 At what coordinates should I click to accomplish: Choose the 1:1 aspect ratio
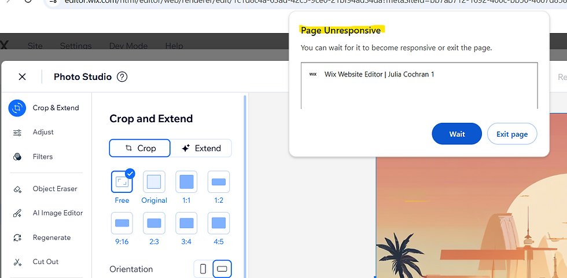tap(186, 182)
